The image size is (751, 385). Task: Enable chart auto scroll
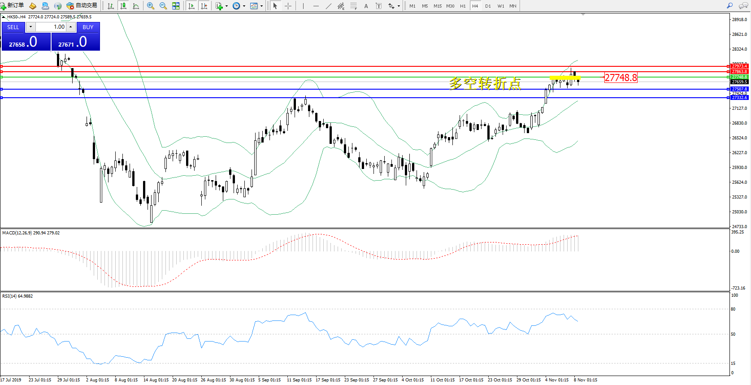coord(191,6)
